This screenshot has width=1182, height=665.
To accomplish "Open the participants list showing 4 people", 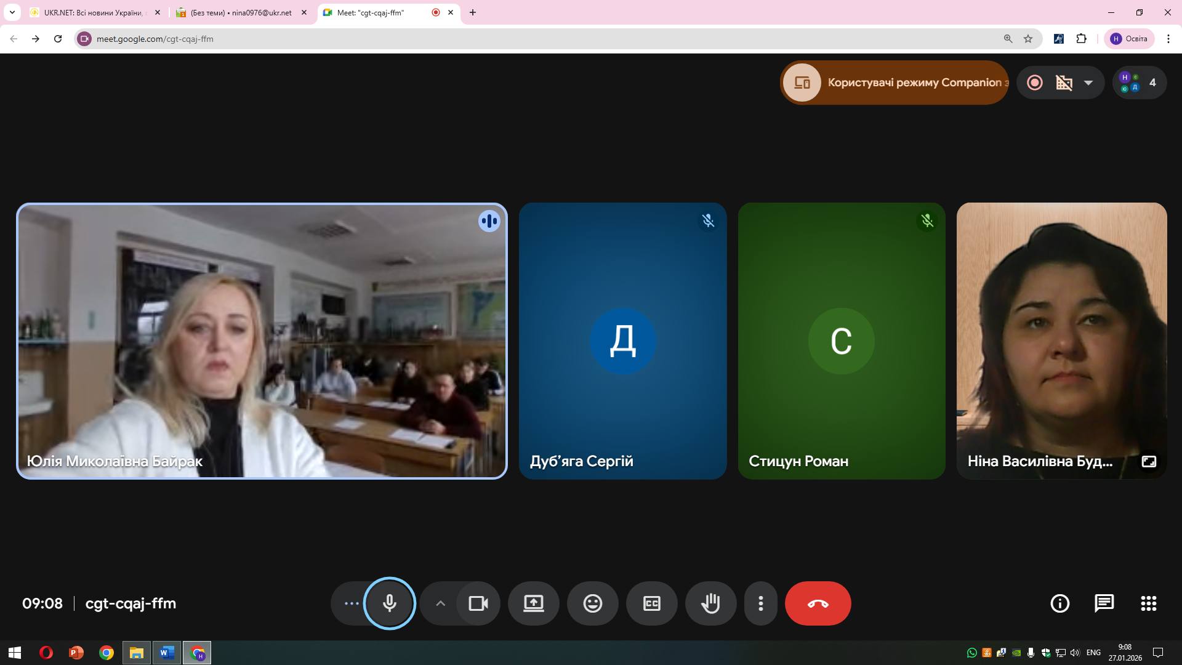I will click(x=1140, y=83).
